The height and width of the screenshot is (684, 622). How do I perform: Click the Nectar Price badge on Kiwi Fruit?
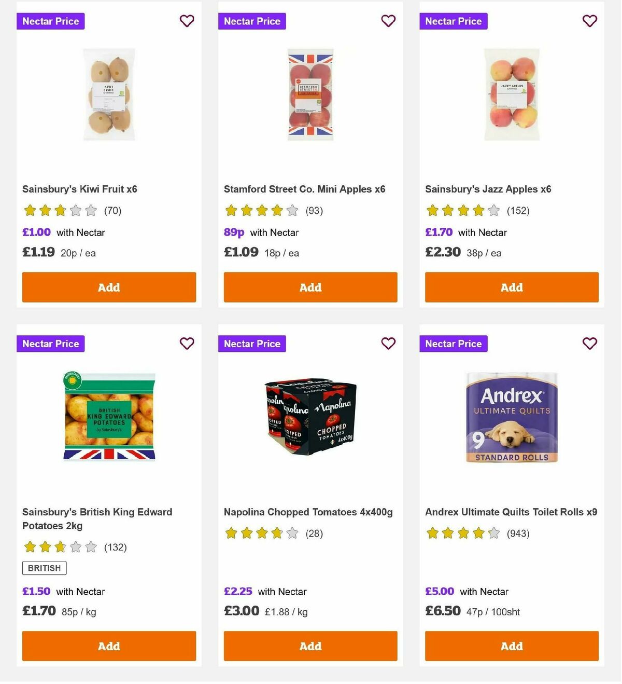click(x=50, y=21)
